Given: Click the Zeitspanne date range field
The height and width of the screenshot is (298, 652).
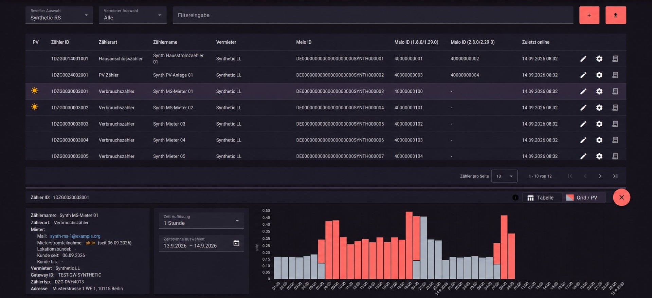Looking at the screenshot, I should coord(201,243).
